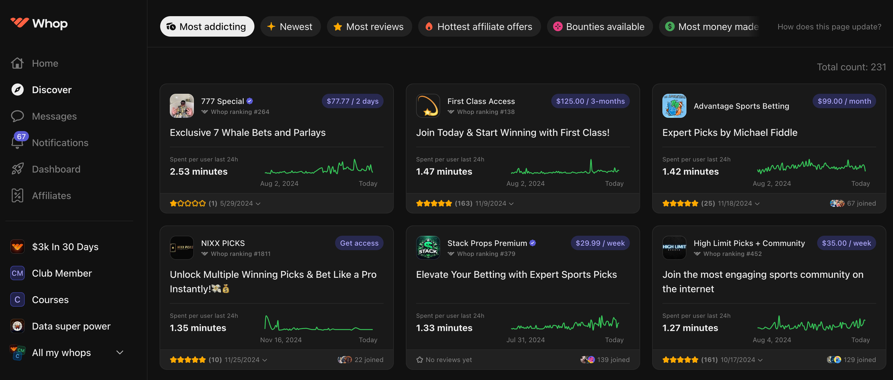Click the First Class Access logo thumbnail
893x380 pixels.
click(428, 106)
